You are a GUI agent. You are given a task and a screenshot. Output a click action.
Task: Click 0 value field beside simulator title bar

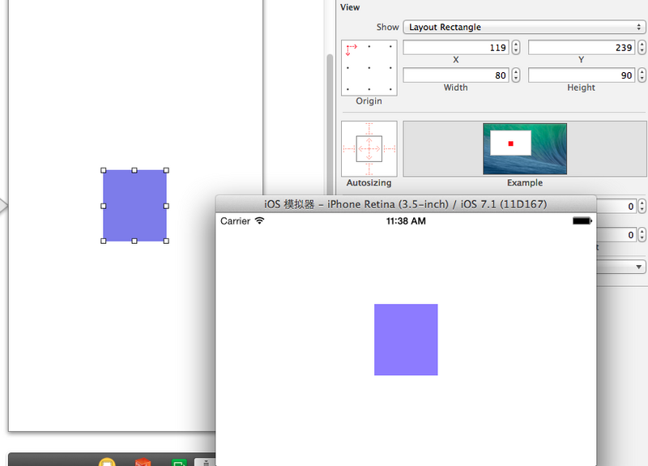[x=616, y=206]
